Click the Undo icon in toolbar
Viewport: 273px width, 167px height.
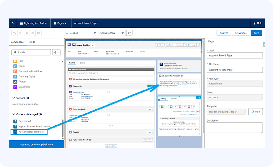pos(14,33)
